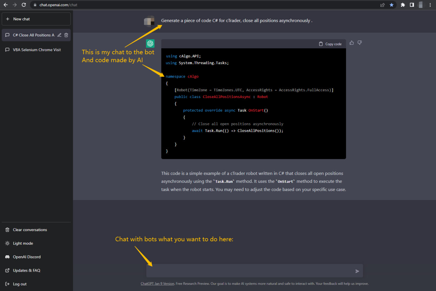Click the user prompt text about cTrader
This screenshot has width=436, height=291.
(x=237, y=20)
